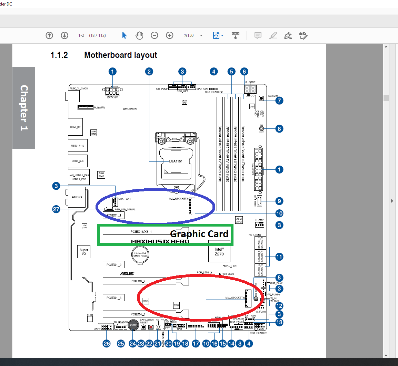This screenshot has height=366, width=398.
Task: Click the LAN_USB3.1_EA3 port block
Action: [79, 177]
